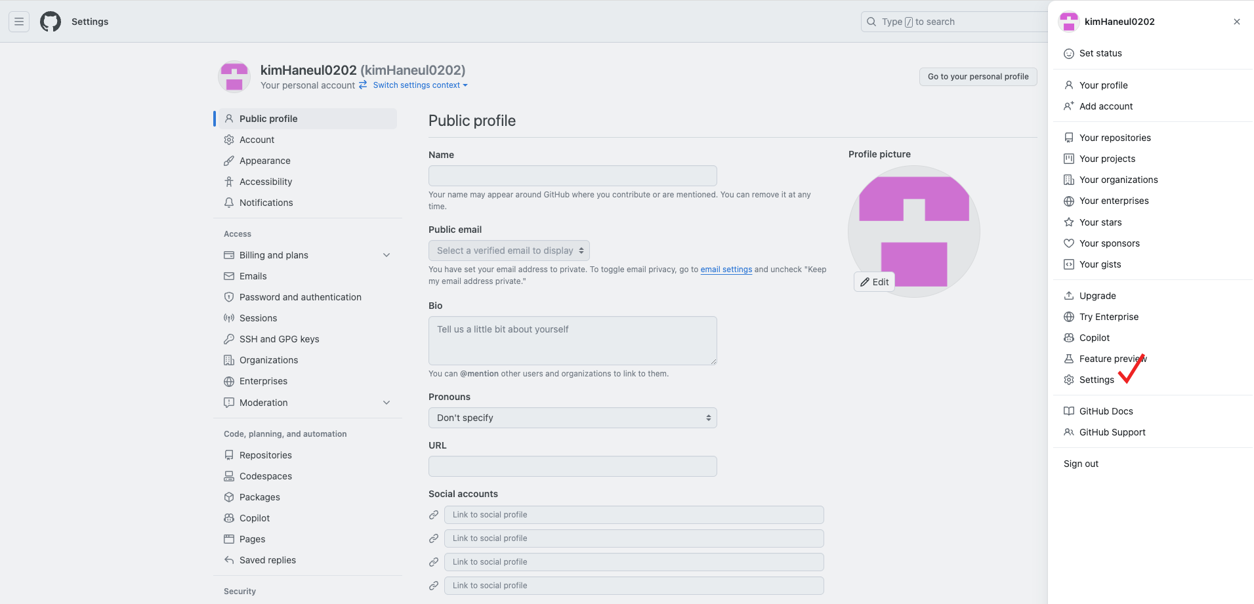Open GitHub Support from user menu

[x=1153, y=432]
